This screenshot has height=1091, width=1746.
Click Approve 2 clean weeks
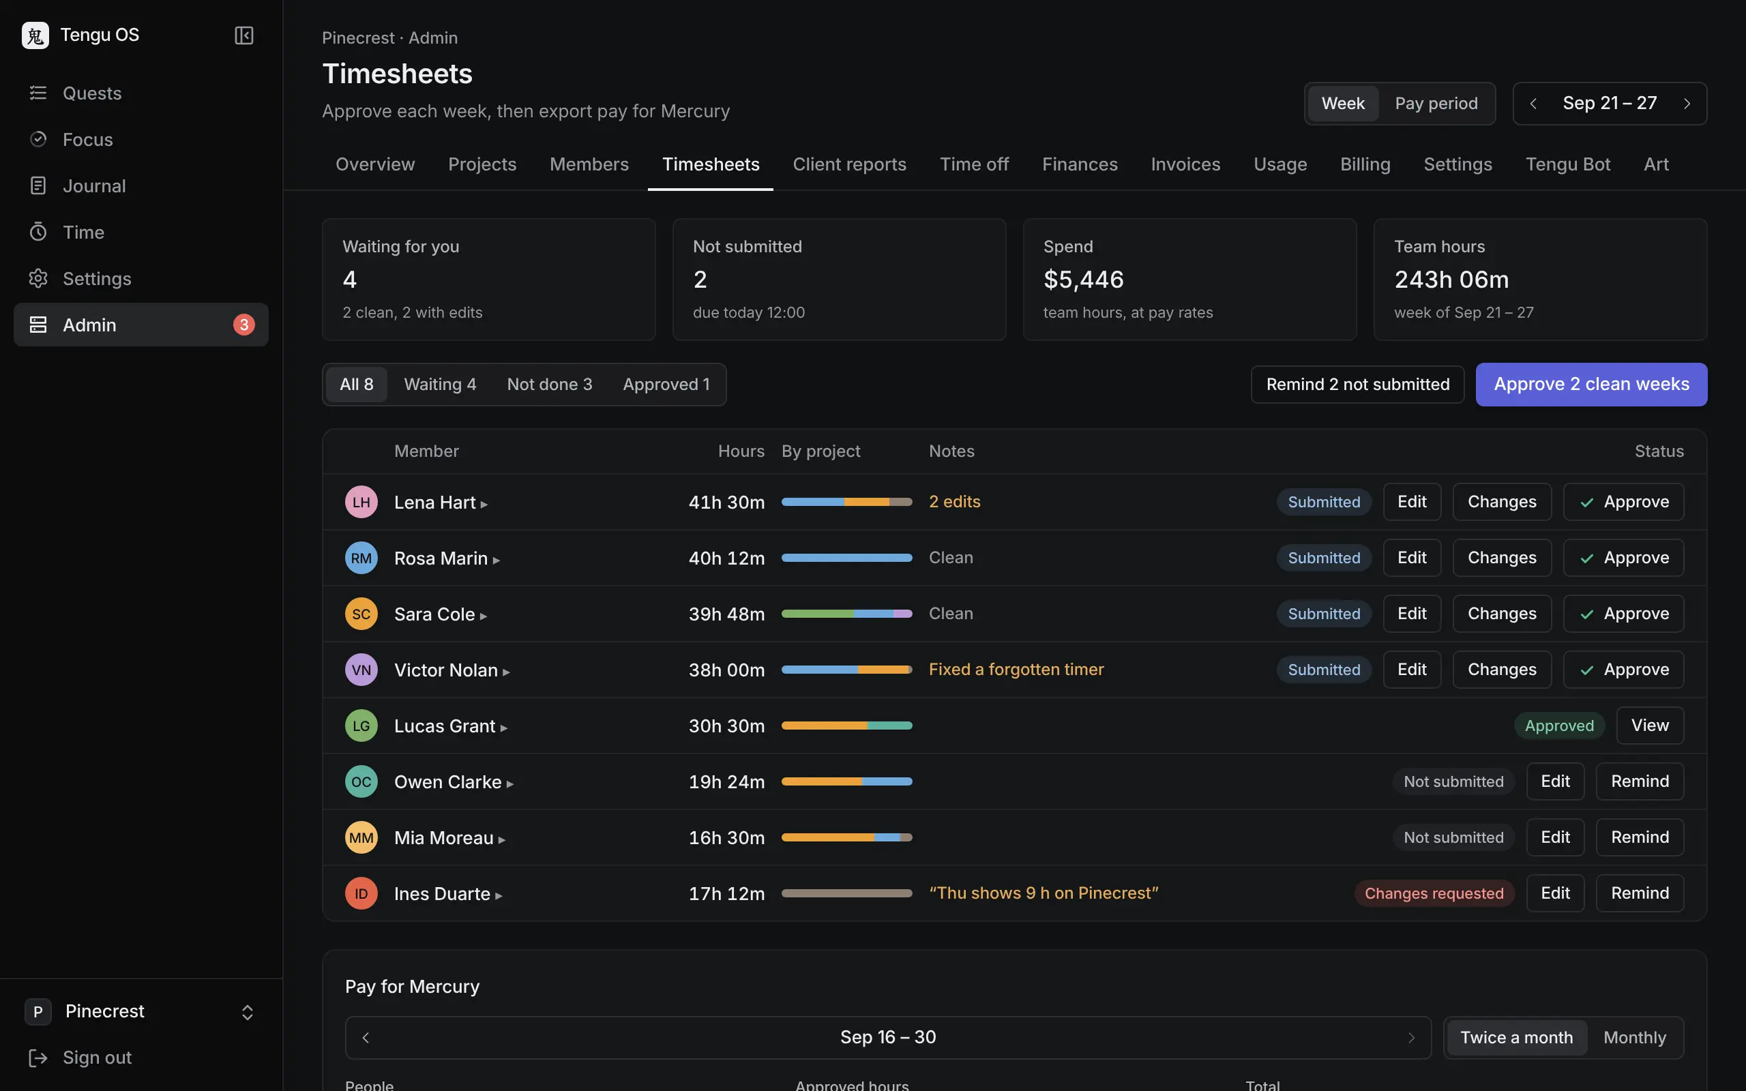pos(1591,385)
